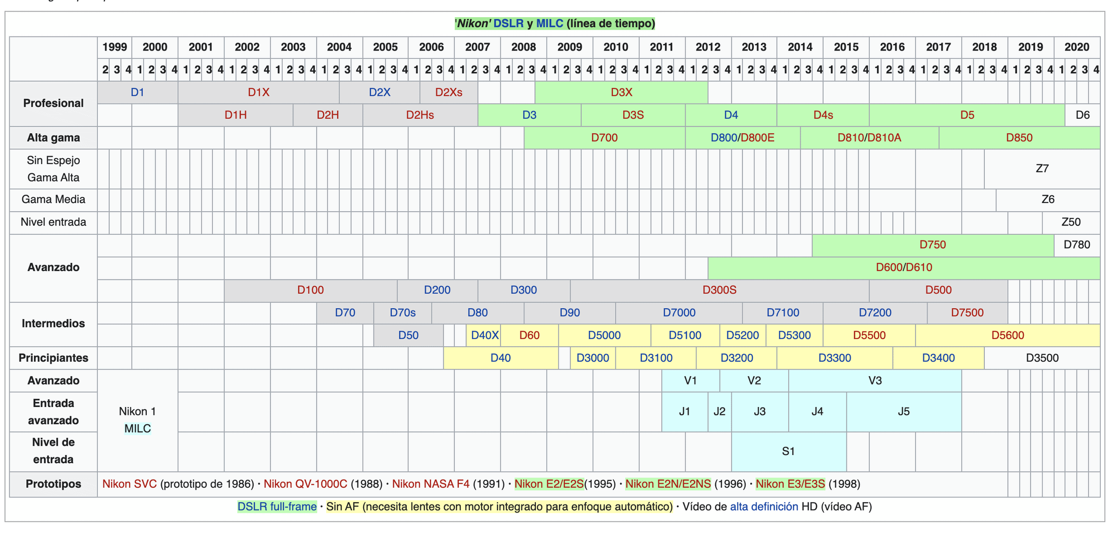The width and height of the screenshot is (1118, 533).
Task: Open the D700 link in Alta gama
Action: coord(604,138)
